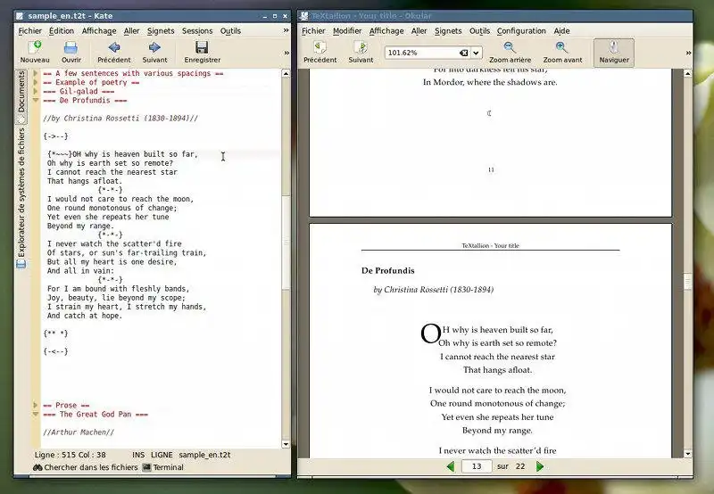Save file with Enregistrer icon
714x494 pixels.
(x=202, y=47)
